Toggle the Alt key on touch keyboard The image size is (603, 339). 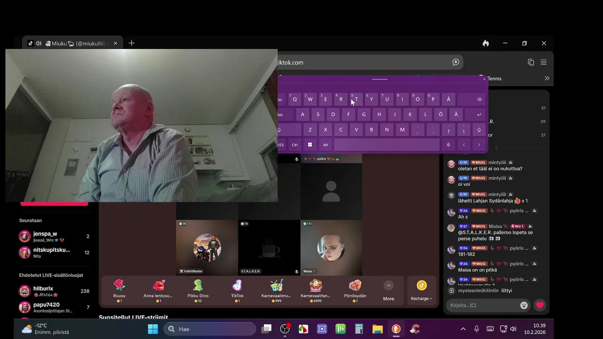click(325, 145)
